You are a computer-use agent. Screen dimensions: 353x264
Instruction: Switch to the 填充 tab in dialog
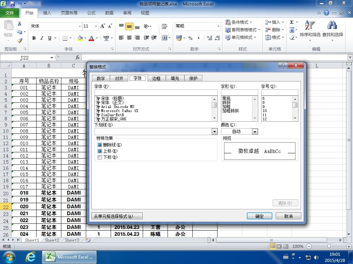(175, 78)
